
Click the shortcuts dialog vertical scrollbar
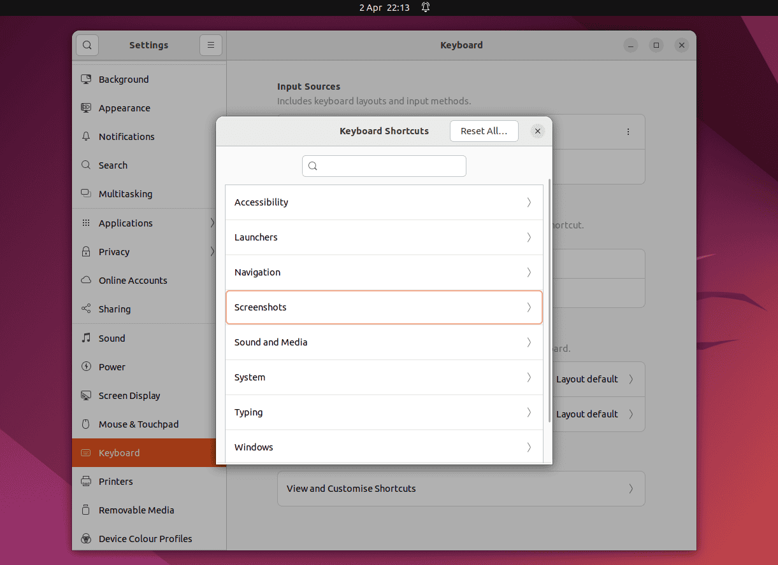pos(549,300)
